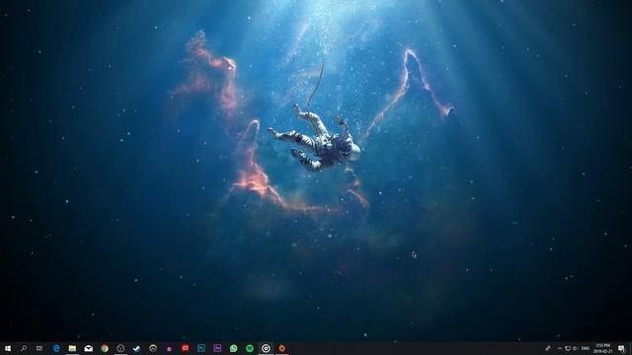
Task: Open taskbar search magnifier
Action: (24, 348)
